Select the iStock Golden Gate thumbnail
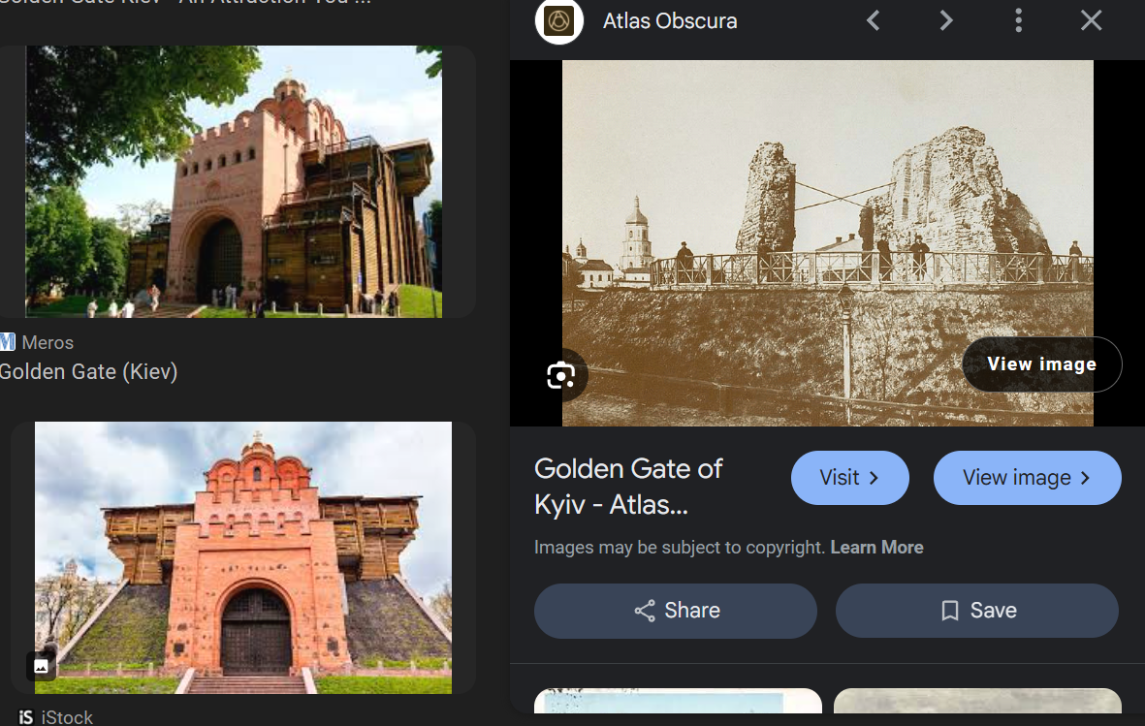 coord(243,557)
